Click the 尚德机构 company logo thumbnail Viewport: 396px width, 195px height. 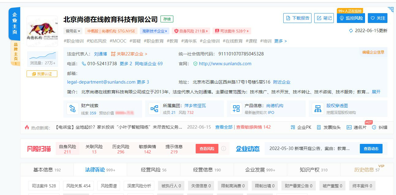[x=42, y=31]
